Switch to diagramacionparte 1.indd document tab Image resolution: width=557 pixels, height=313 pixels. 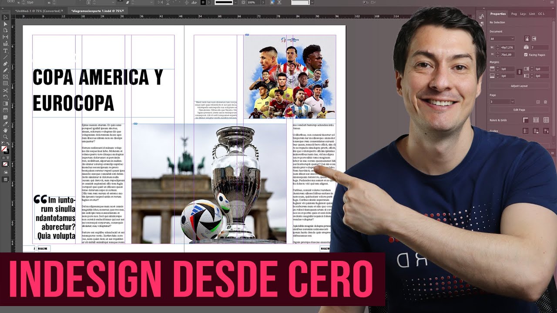[97, 10]
